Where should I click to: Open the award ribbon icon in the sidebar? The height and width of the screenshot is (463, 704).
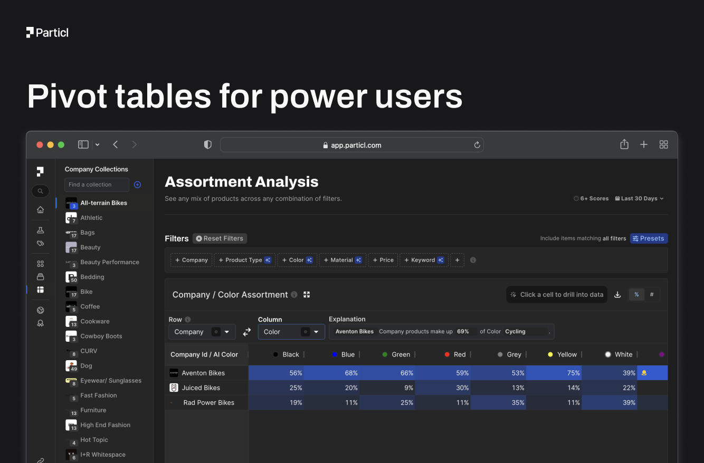click(x=40, y=323)
